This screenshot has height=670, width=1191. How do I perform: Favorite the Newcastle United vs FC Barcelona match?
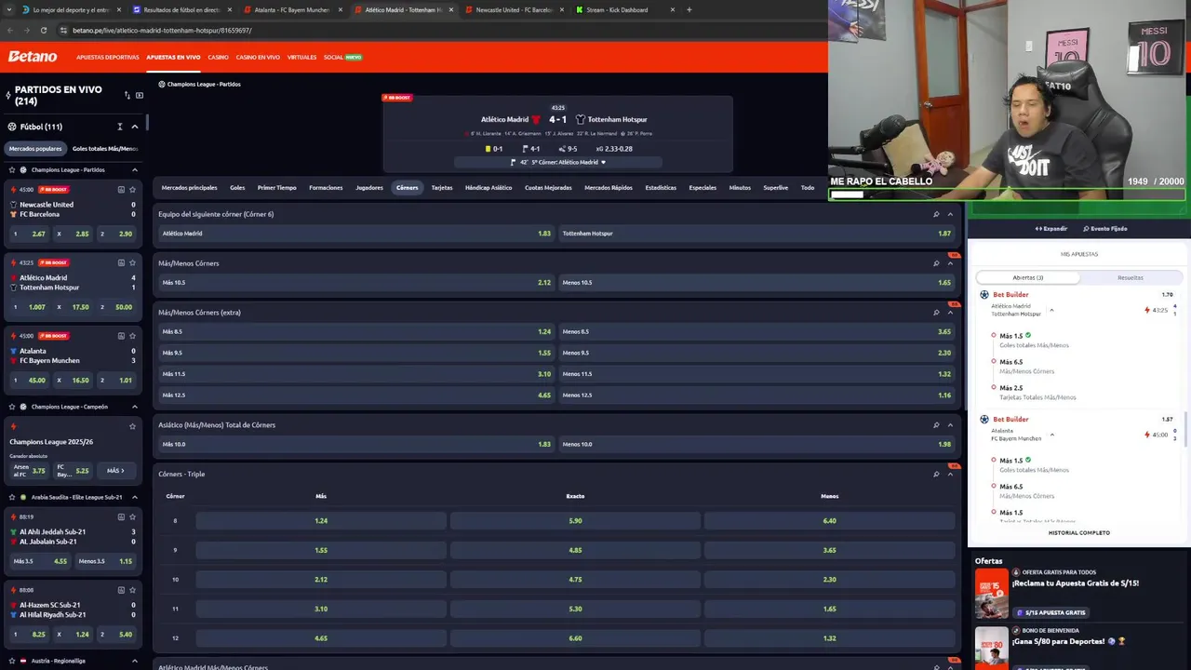coord(132,189)
